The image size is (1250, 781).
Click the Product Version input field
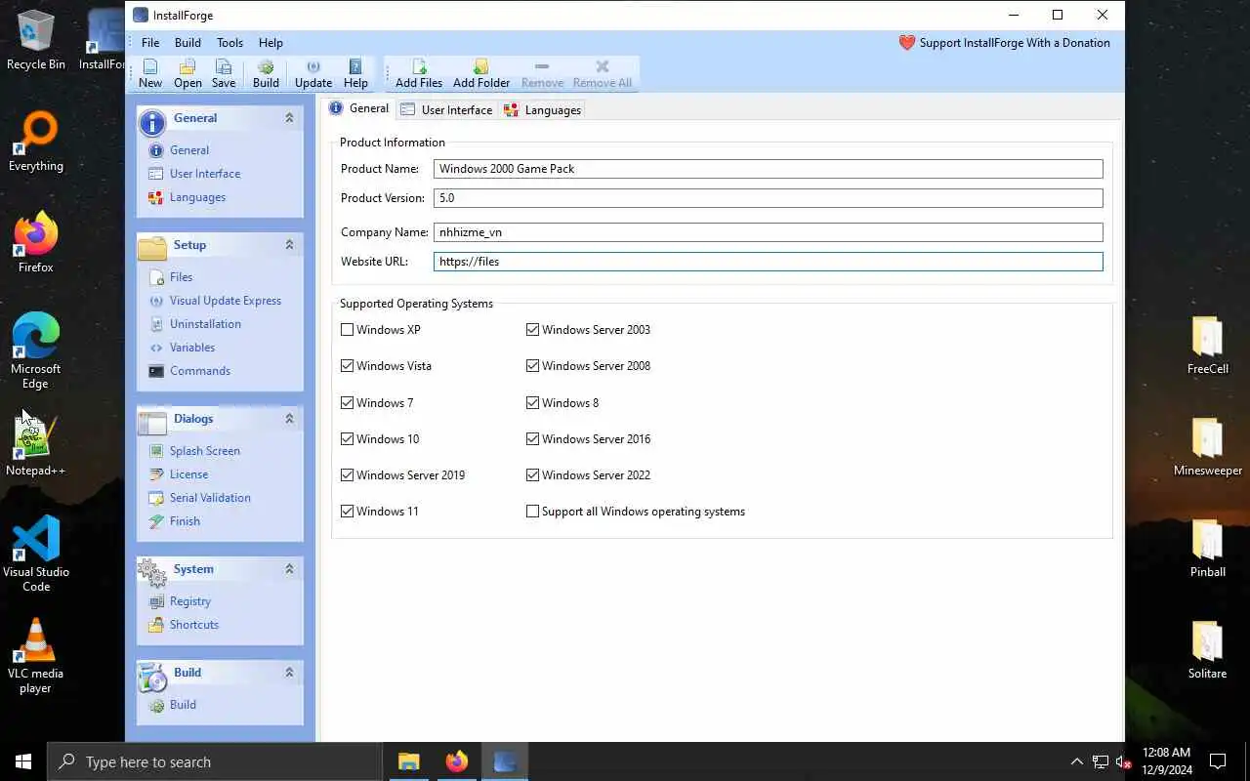[x=769, y=198]
